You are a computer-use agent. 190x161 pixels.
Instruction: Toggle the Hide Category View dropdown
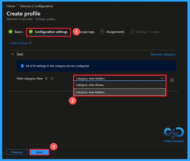[120, 78]
